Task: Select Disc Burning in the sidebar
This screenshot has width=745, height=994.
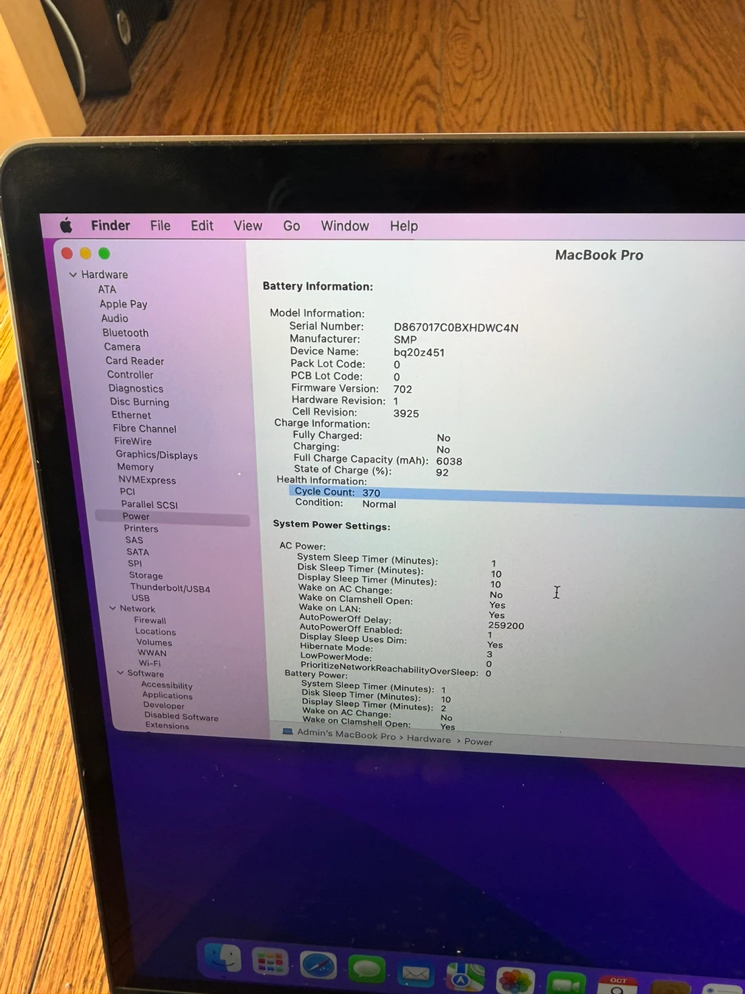Action: [x=139, y=402]
